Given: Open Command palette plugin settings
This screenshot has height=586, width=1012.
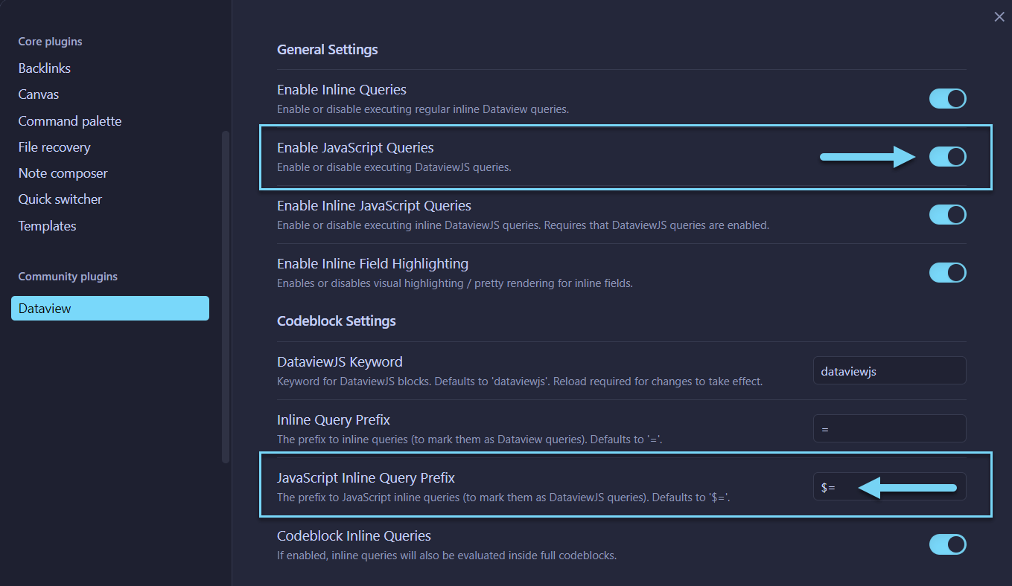Looking at the screenshot, I should pyautogui.click(x=70, y=120).
